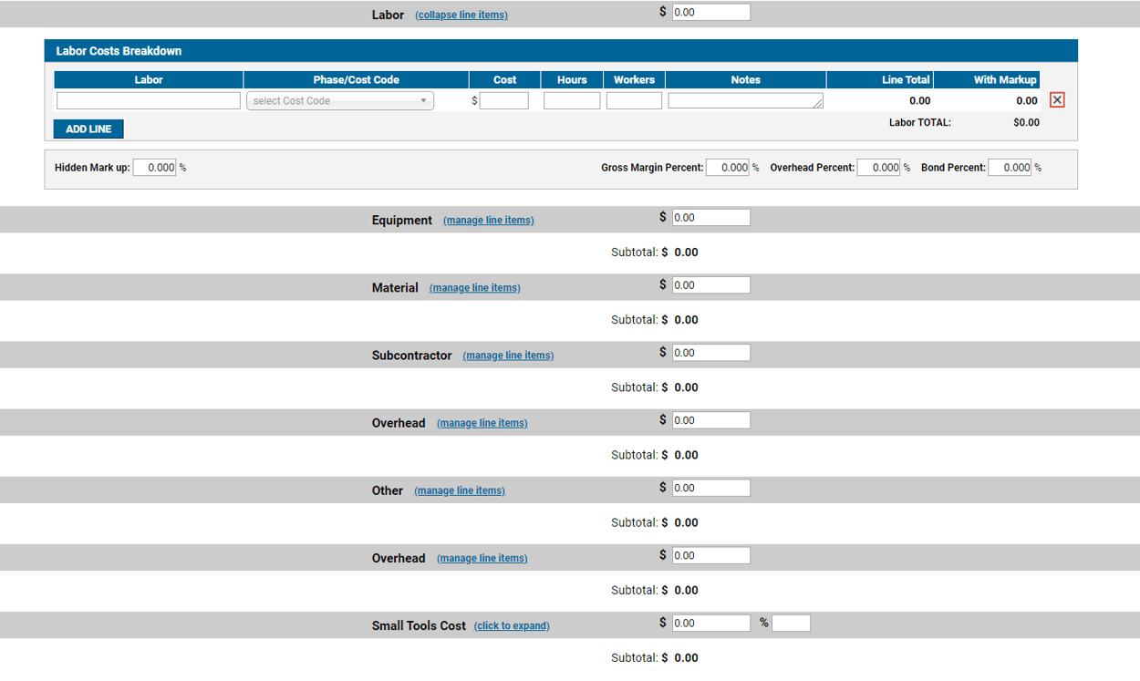Image resolution: width=1140 pixels, height=681 pixels.
Task: Open manage line items for Overhead following Subcontractor
Action: click(482, 423)
